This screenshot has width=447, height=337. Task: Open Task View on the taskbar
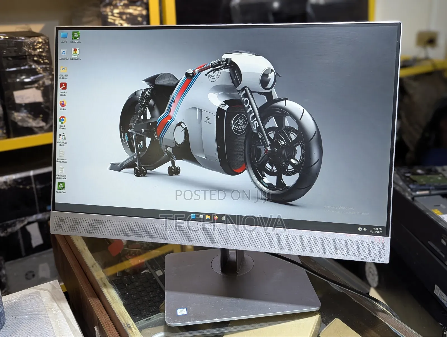pyautogui.click(x=201, y=216)
